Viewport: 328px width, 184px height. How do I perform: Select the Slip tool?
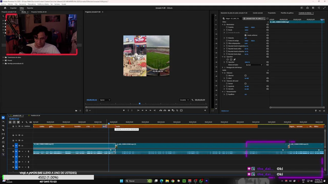3,134
